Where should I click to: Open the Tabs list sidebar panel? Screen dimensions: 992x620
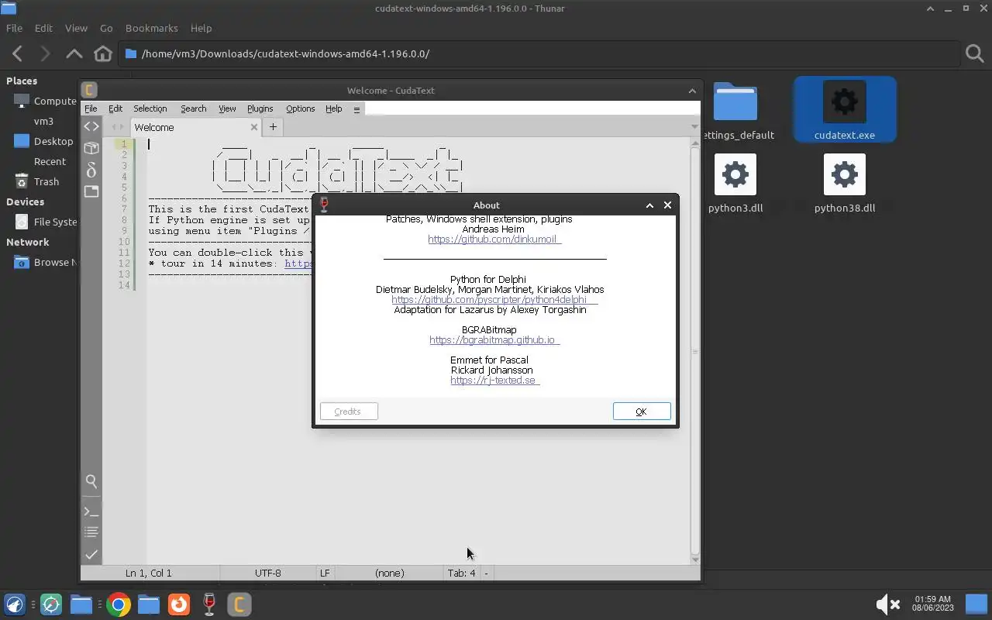[x=91, y=191]
